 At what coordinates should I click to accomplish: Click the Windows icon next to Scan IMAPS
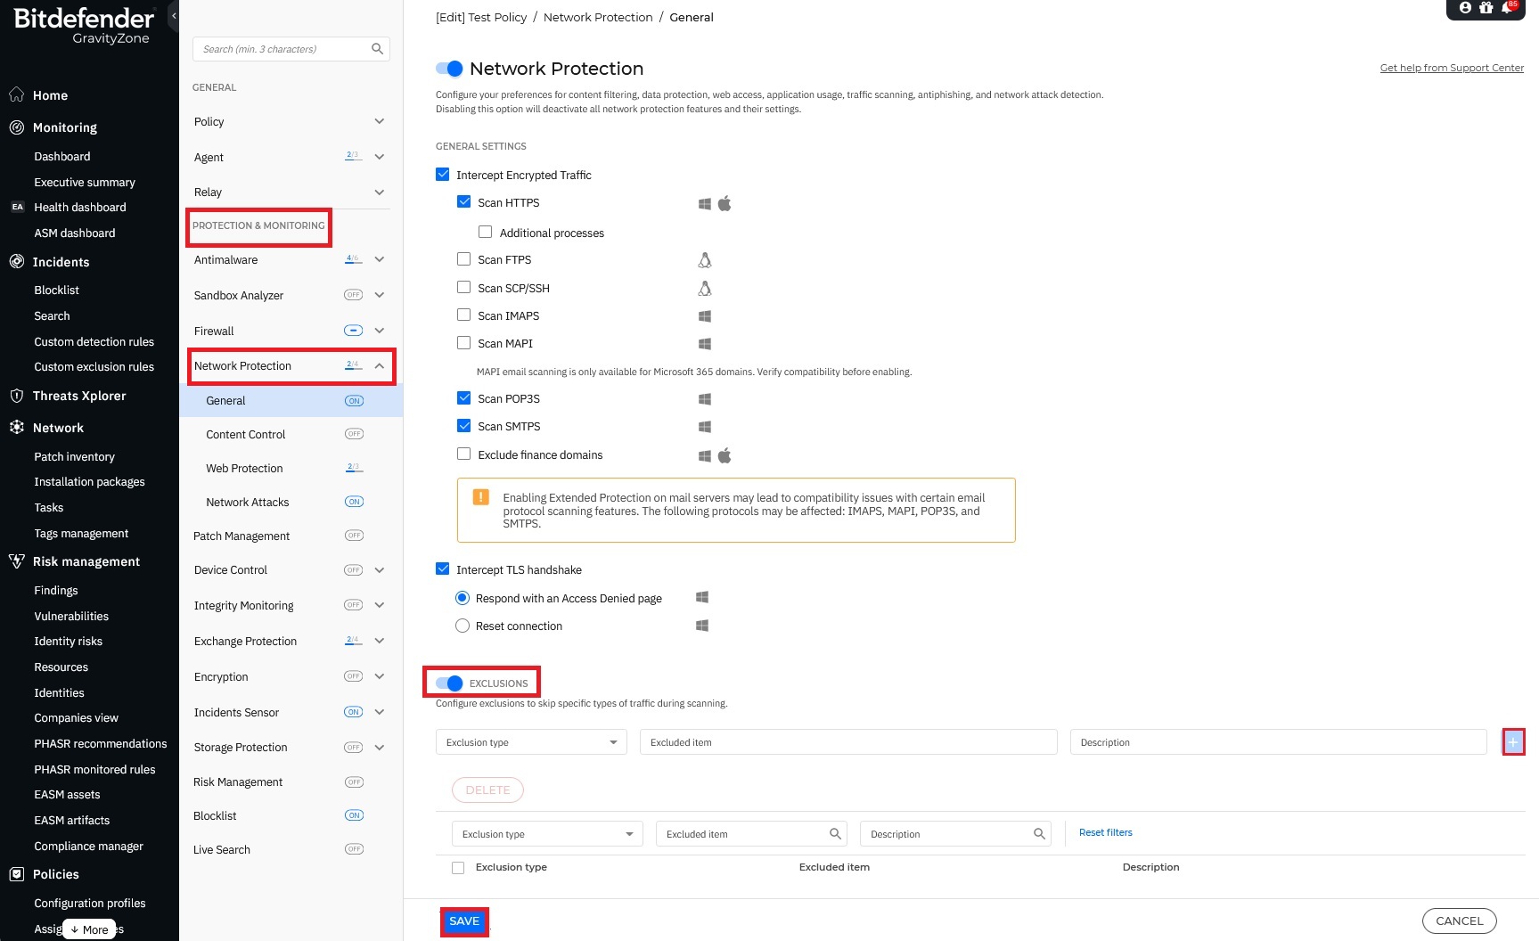(704, 316)
